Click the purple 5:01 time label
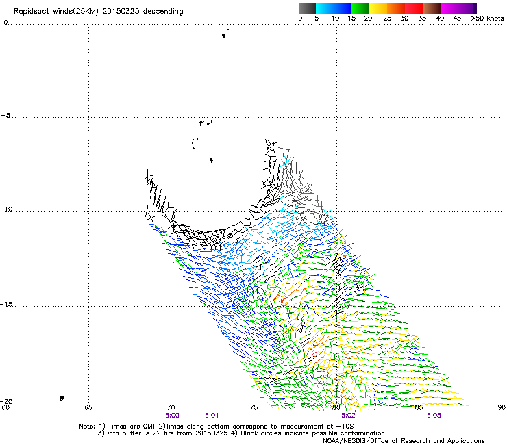This screenshot has width=507, height=445. (212, 416)
